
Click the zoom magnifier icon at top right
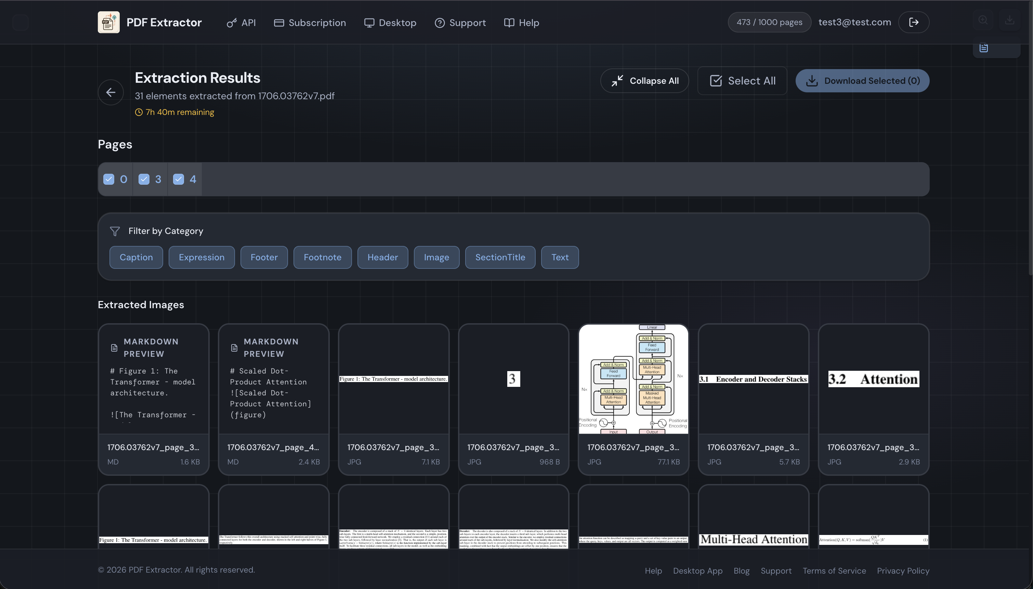[983, 20]
